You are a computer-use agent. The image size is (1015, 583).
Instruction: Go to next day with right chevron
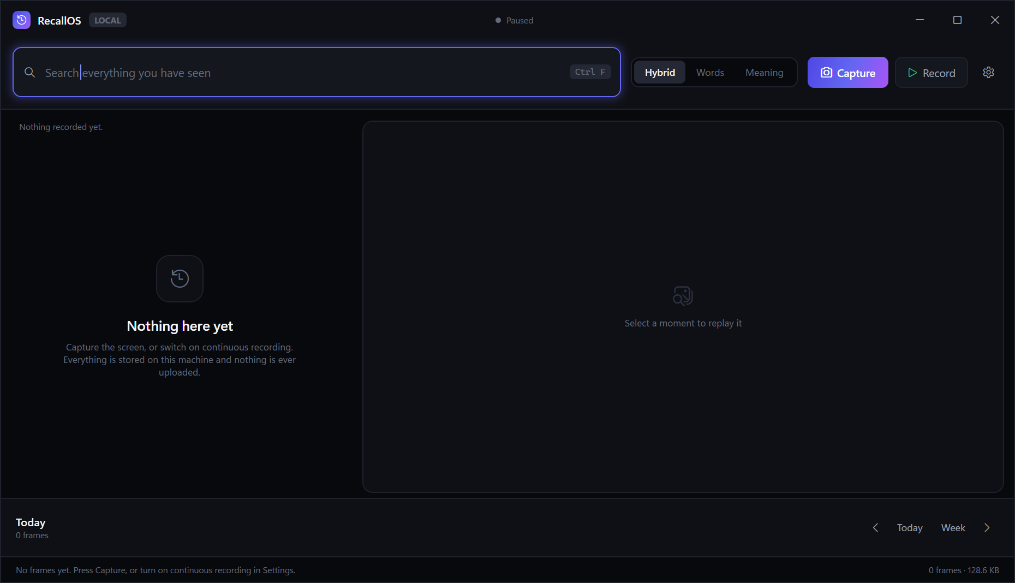coord(987,527)
